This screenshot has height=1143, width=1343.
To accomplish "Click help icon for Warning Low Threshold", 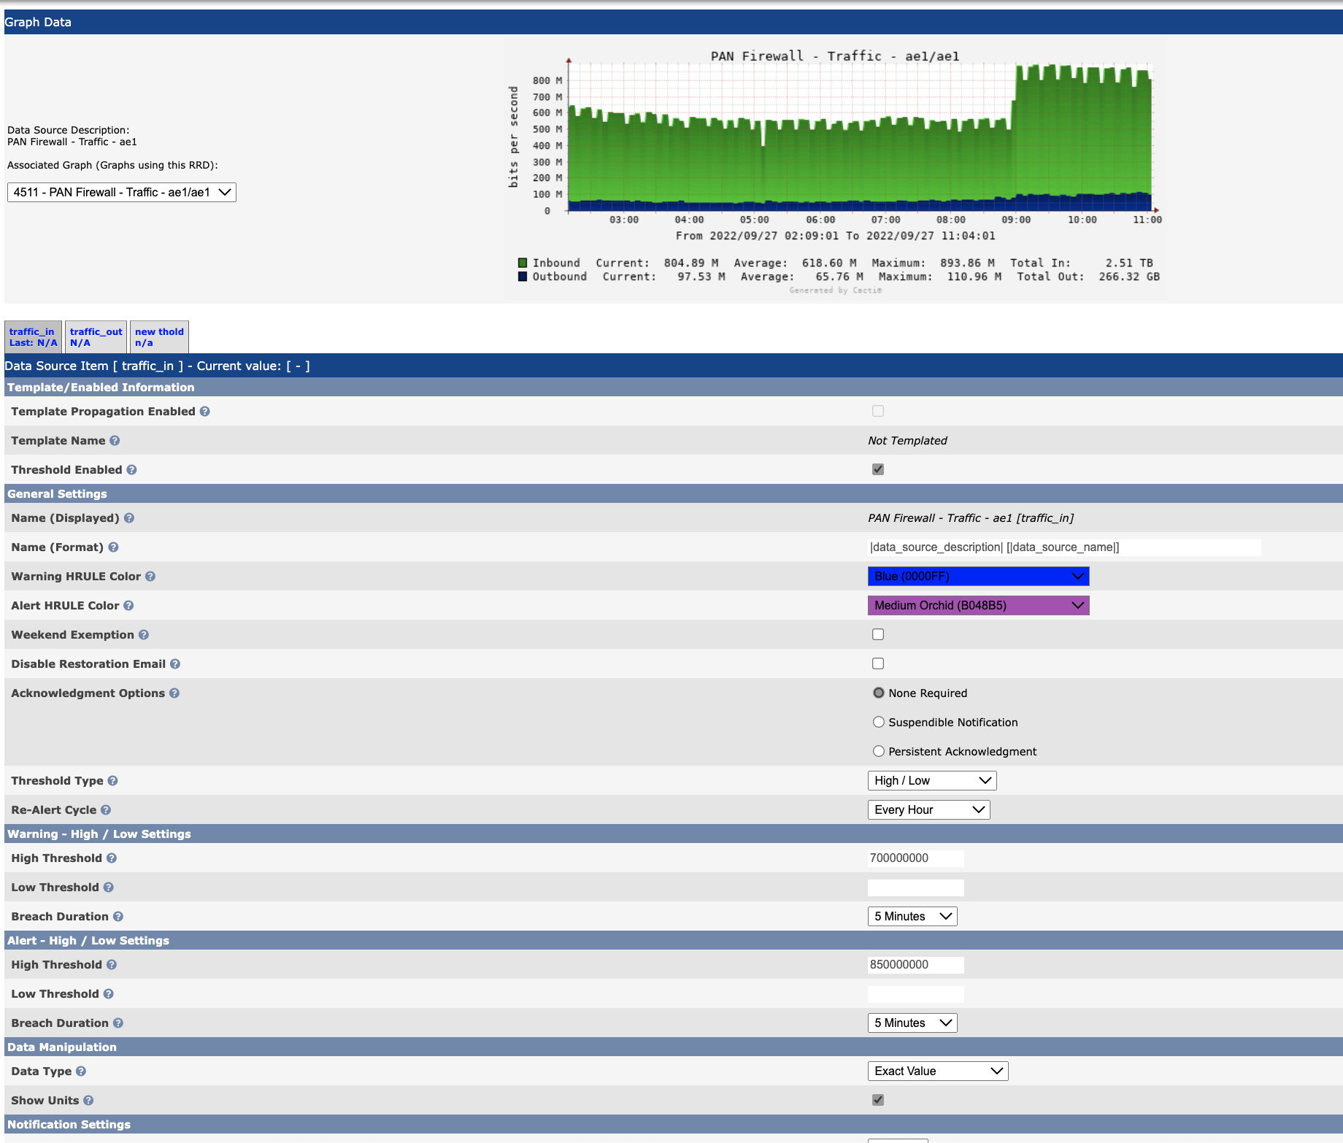I will (x=108, y=888).
